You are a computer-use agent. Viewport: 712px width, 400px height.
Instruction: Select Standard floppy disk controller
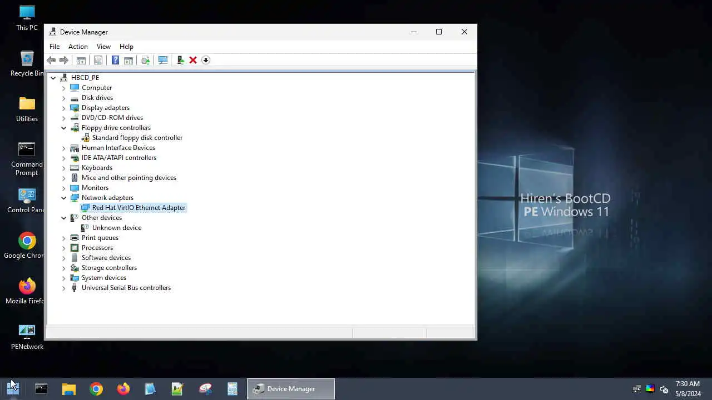[x=137, y=138]
